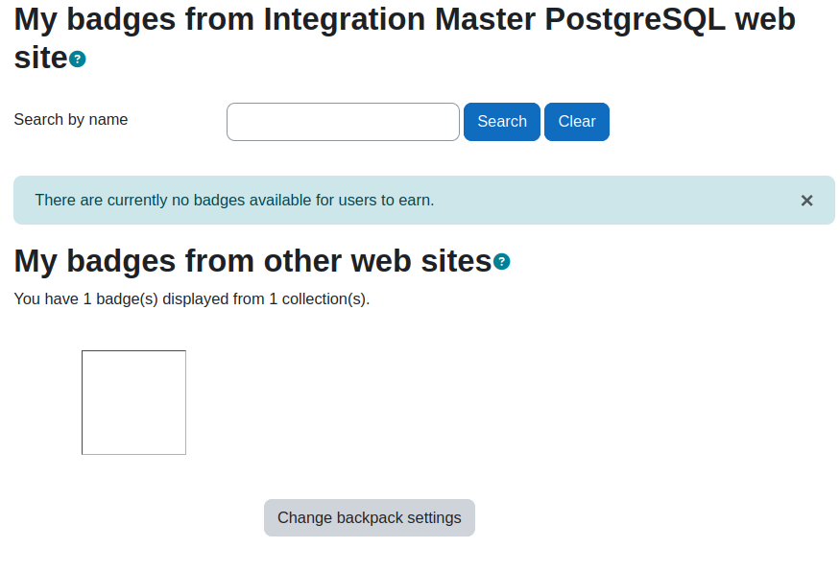Viewport: 840px width, 572px height.
Task: Open help icon next to other web sites heading
Action: [x=501, y=262]
